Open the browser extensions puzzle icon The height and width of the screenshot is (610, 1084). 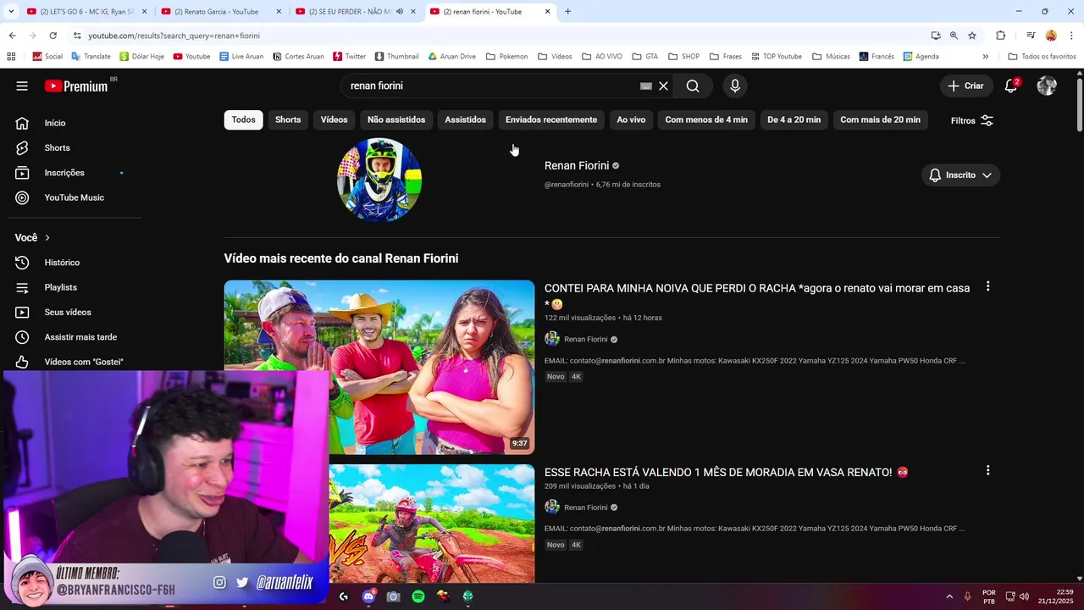(1000, 36)
